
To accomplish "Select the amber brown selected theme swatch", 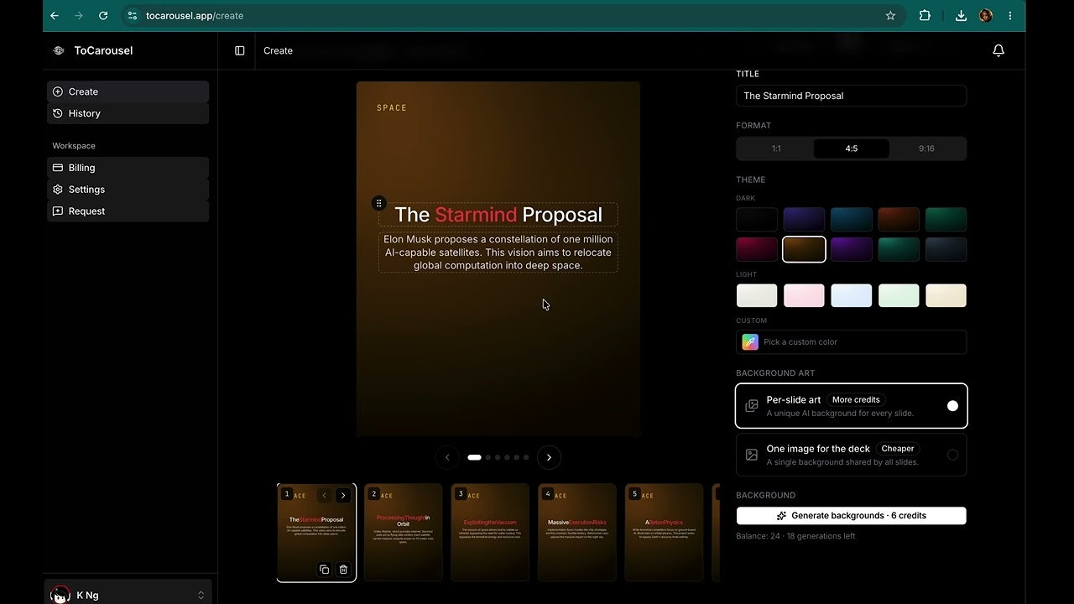I will pos(804,249).
